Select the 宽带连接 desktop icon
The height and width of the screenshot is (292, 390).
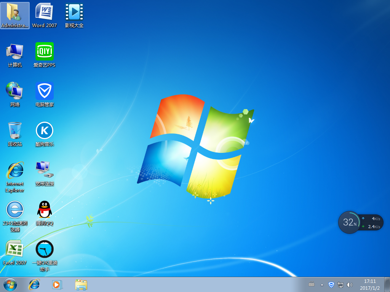click(44, 170)
